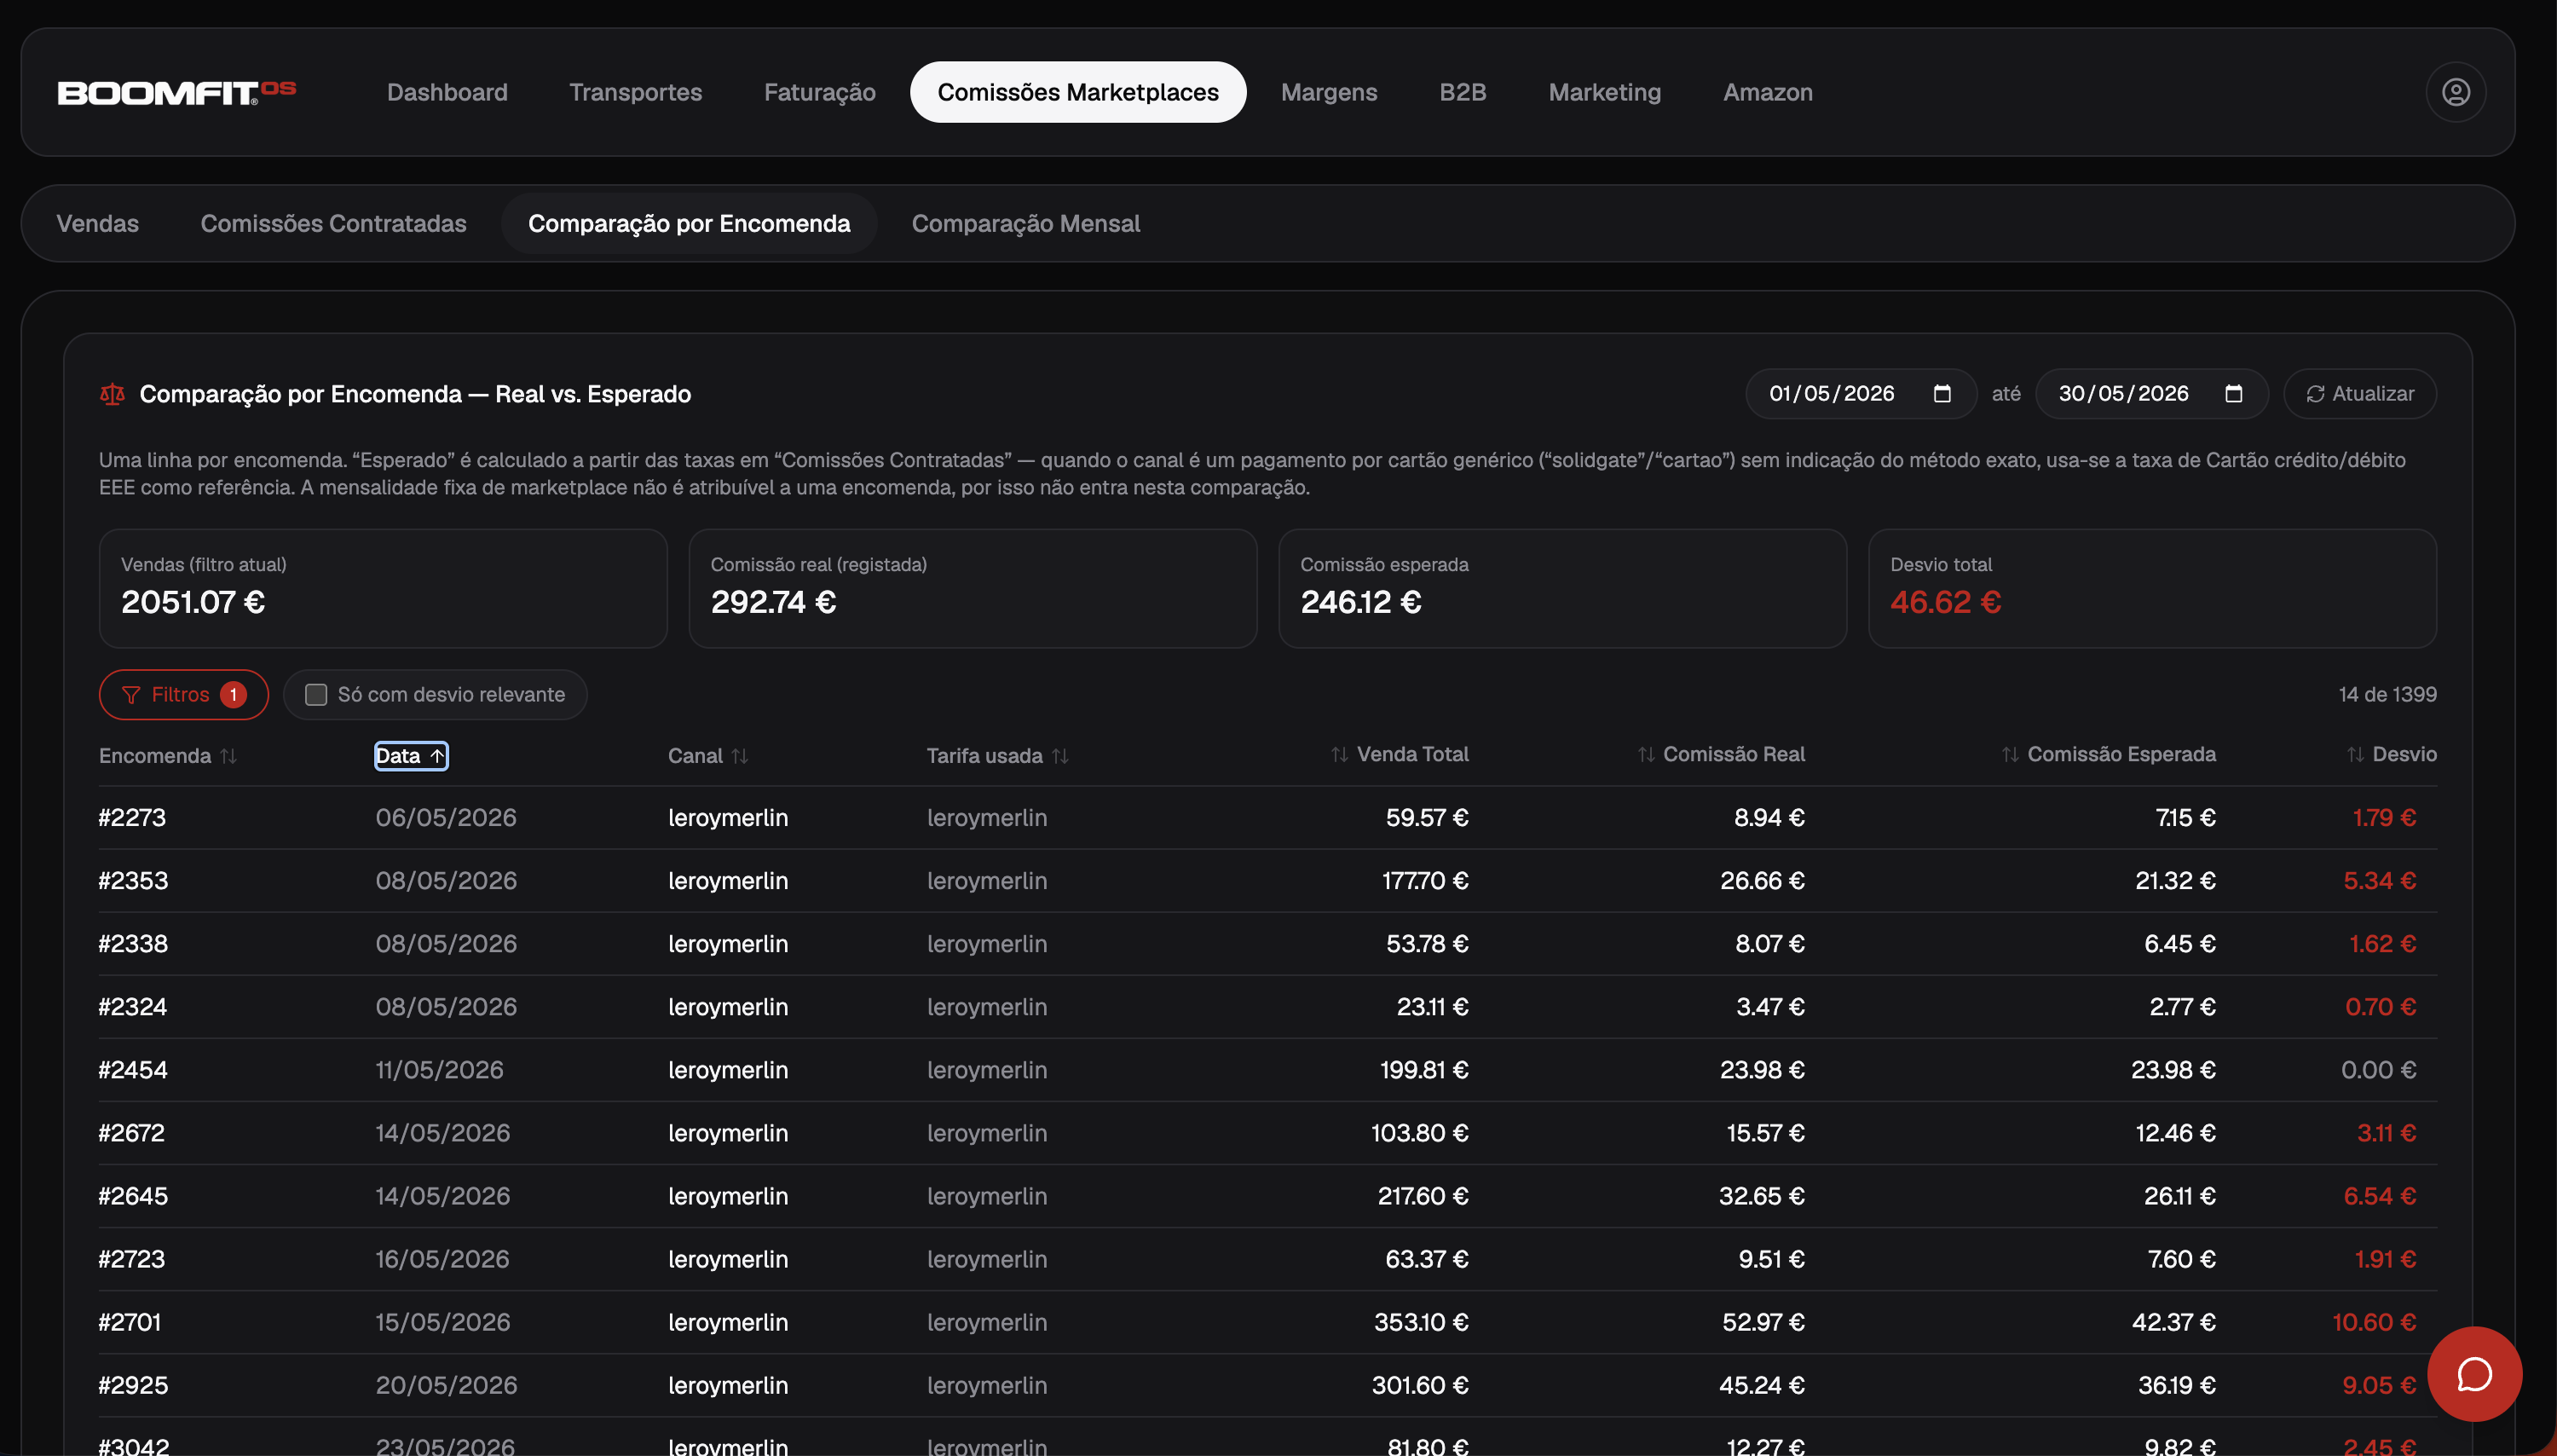Select Comissões Marketplaces nav item

(x=1077, y=92)
